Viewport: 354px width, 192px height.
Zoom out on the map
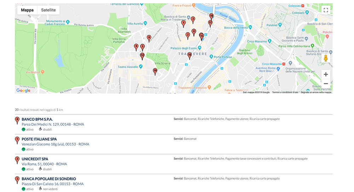(326, 84)
